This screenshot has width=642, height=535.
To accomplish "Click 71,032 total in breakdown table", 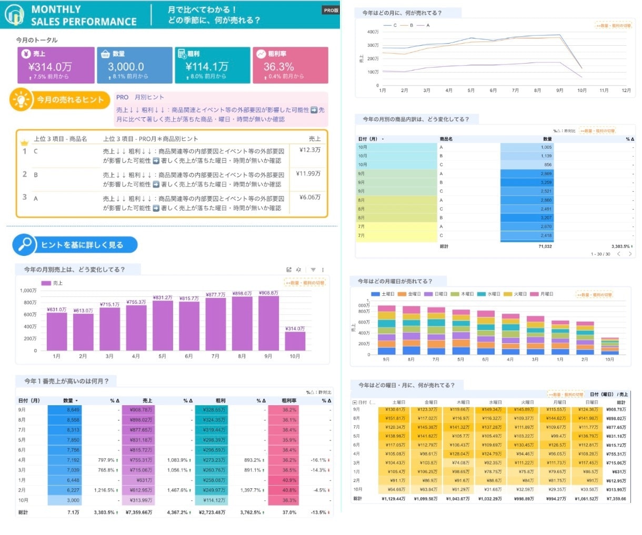I will (545, 246).
